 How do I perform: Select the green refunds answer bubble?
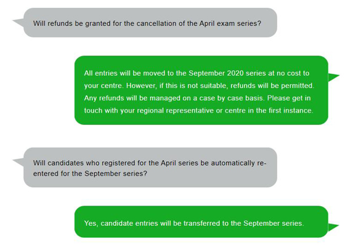[x=201, y=90]
